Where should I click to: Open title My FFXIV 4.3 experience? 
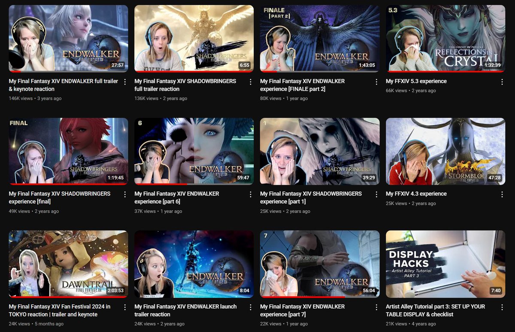point(416,194)
